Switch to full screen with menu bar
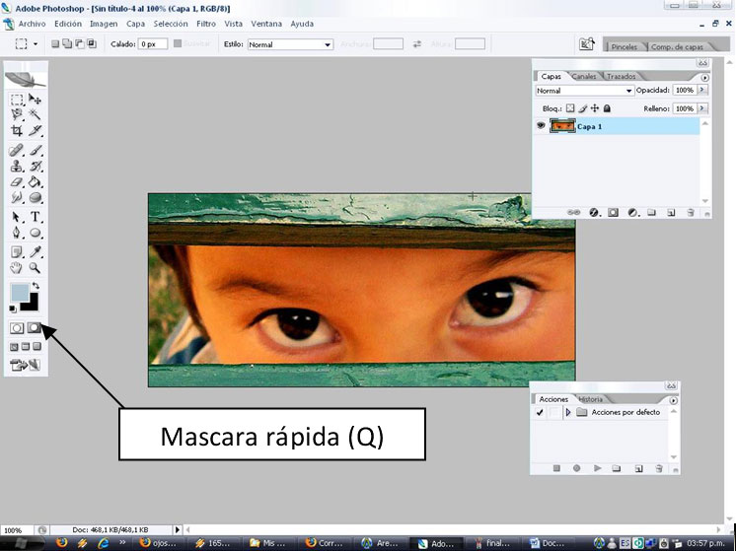The height and width of the screenshot is (551, 736). [26, 347]
